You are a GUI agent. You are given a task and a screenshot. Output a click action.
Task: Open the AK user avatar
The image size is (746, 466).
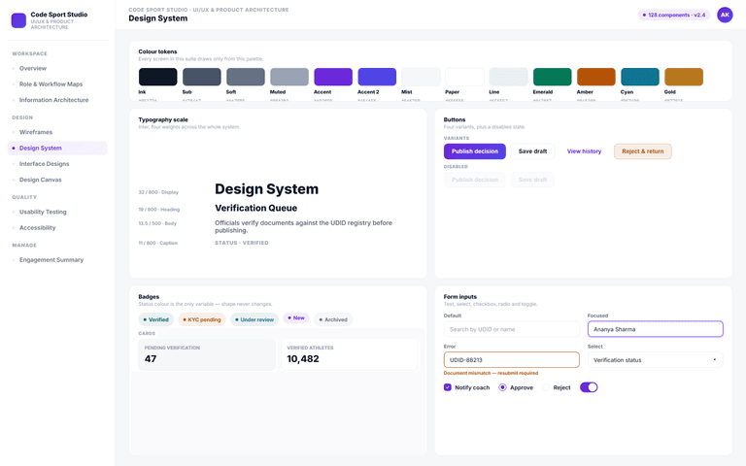tap(725, 15)
